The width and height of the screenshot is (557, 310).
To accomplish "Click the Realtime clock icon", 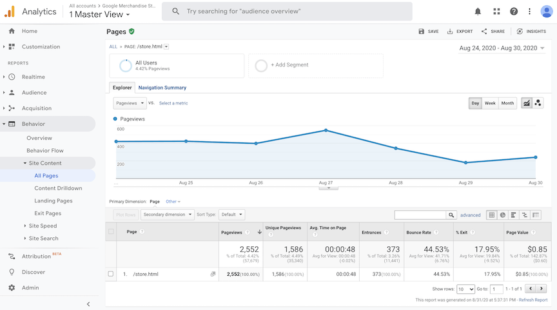I will point(12,77).
